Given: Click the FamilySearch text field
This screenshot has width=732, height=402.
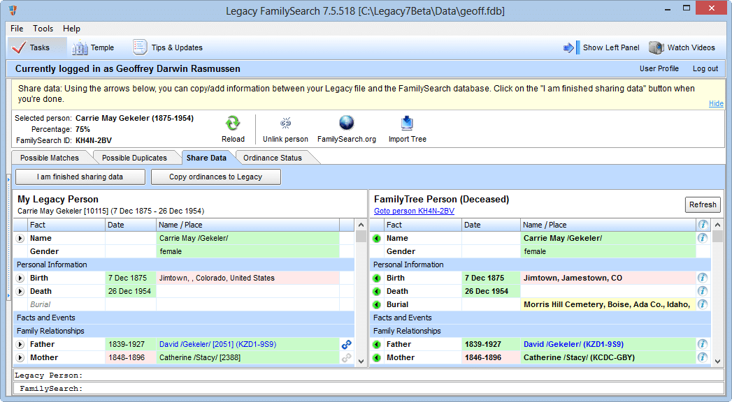Looking at the screenshot, I should tap(368, 389).
